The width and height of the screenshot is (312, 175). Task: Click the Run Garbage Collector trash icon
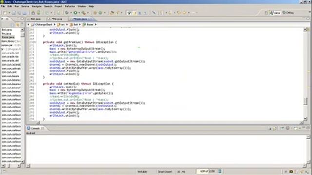[x=220, y=171]
